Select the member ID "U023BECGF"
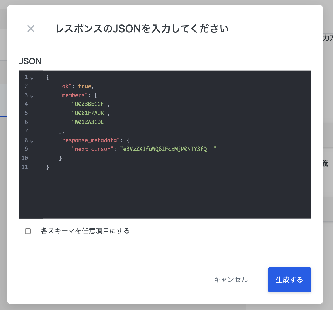Image resolution: width=333 pixels, height=310 pixels. click(x=89, y=104)
